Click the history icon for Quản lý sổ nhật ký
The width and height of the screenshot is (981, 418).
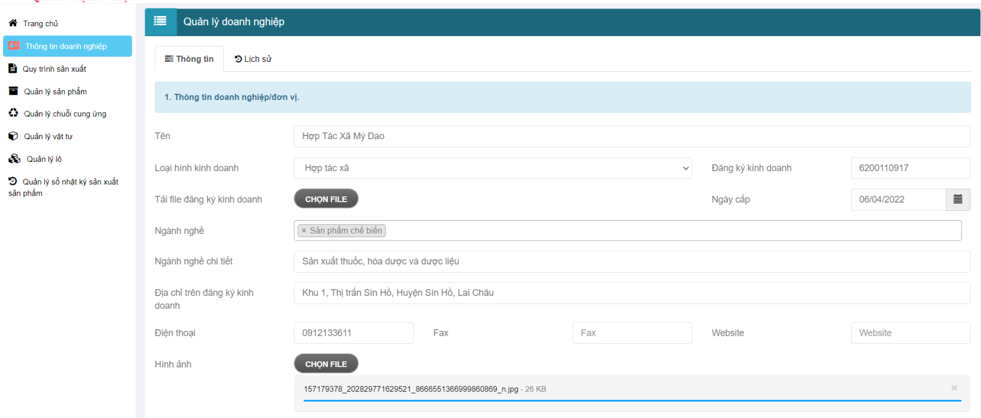[x=12, y=181]
